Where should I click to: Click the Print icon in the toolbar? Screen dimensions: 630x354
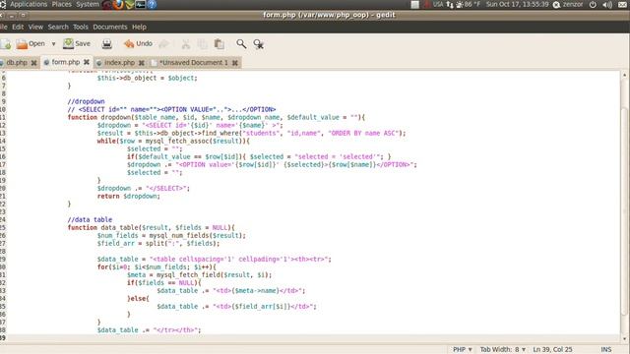coord(107,43)
